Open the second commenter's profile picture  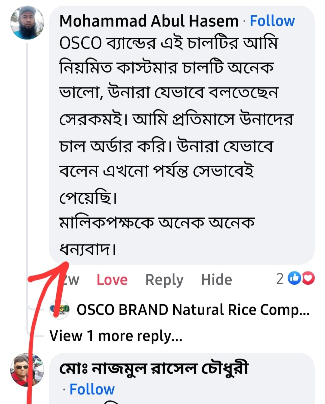[27, 370]
